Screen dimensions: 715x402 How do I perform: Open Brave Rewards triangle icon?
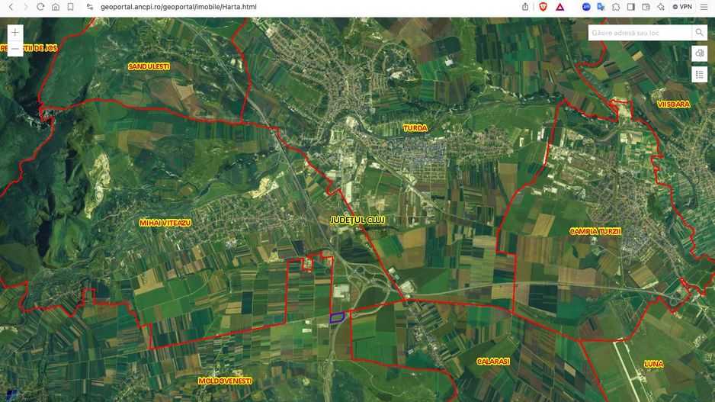coord(560,7)
